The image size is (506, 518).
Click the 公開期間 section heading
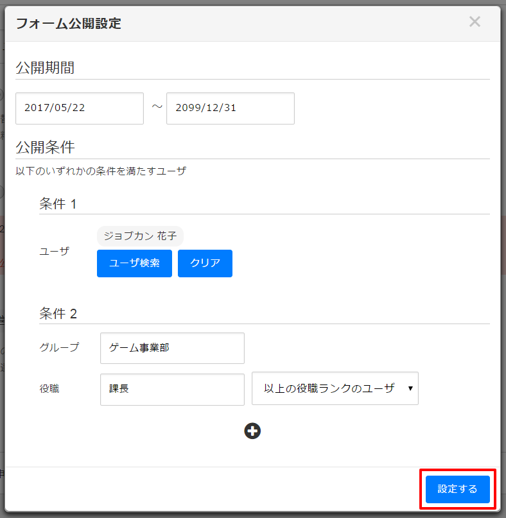tap(45, 67)
